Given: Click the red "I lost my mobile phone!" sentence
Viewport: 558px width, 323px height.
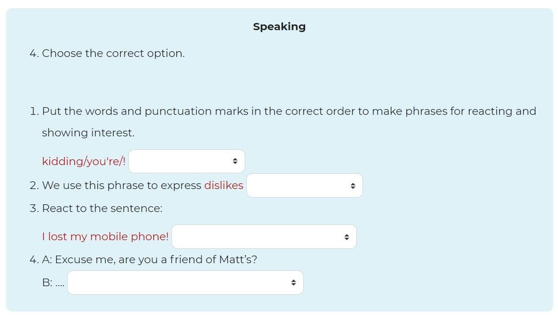Looking at the screenshot, I should pyautogui.click(x=105, y=236).
